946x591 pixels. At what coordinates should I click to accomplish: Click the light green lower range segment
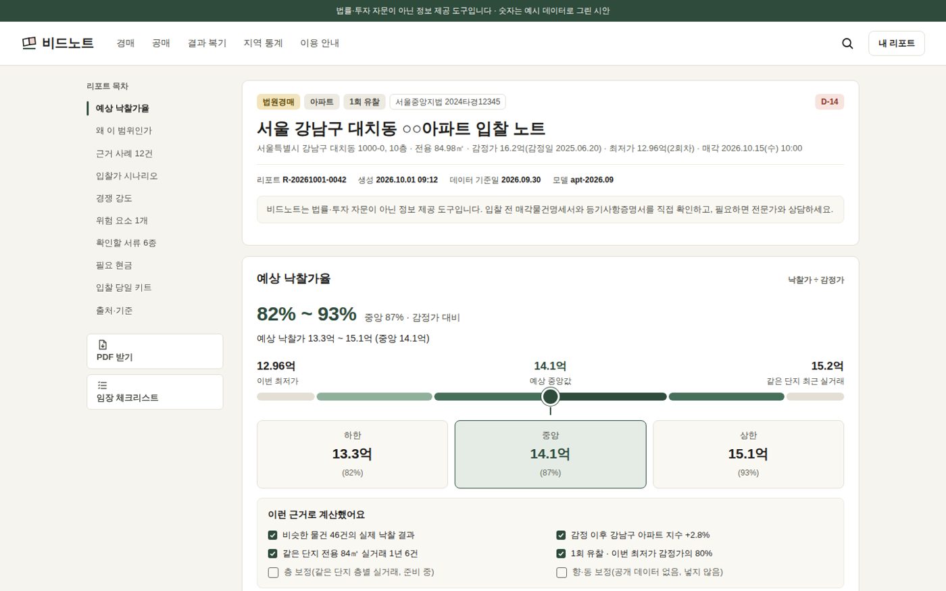(x=374, y=396)
